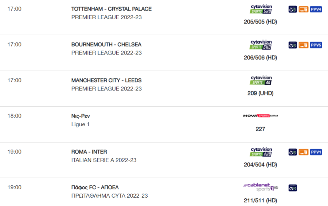This screenshot has height=206, width=328.
Task: Open the ROMA - INTER match entry
Action: pos(89,152)
